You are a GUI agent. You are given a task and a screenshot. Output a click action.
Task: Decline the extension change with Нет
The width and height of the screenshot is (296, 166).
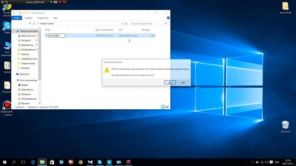(183, 83)
